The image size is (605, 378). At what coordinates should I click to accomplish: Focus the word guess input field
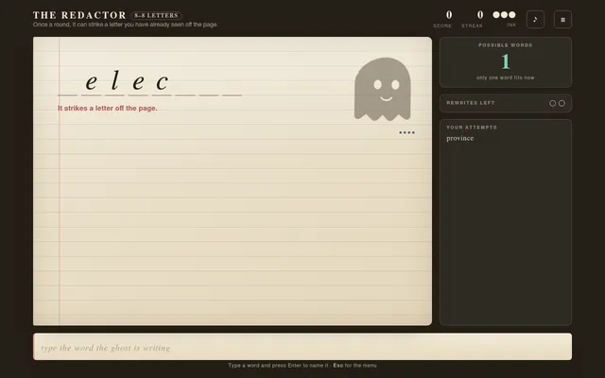click(302, 347)
